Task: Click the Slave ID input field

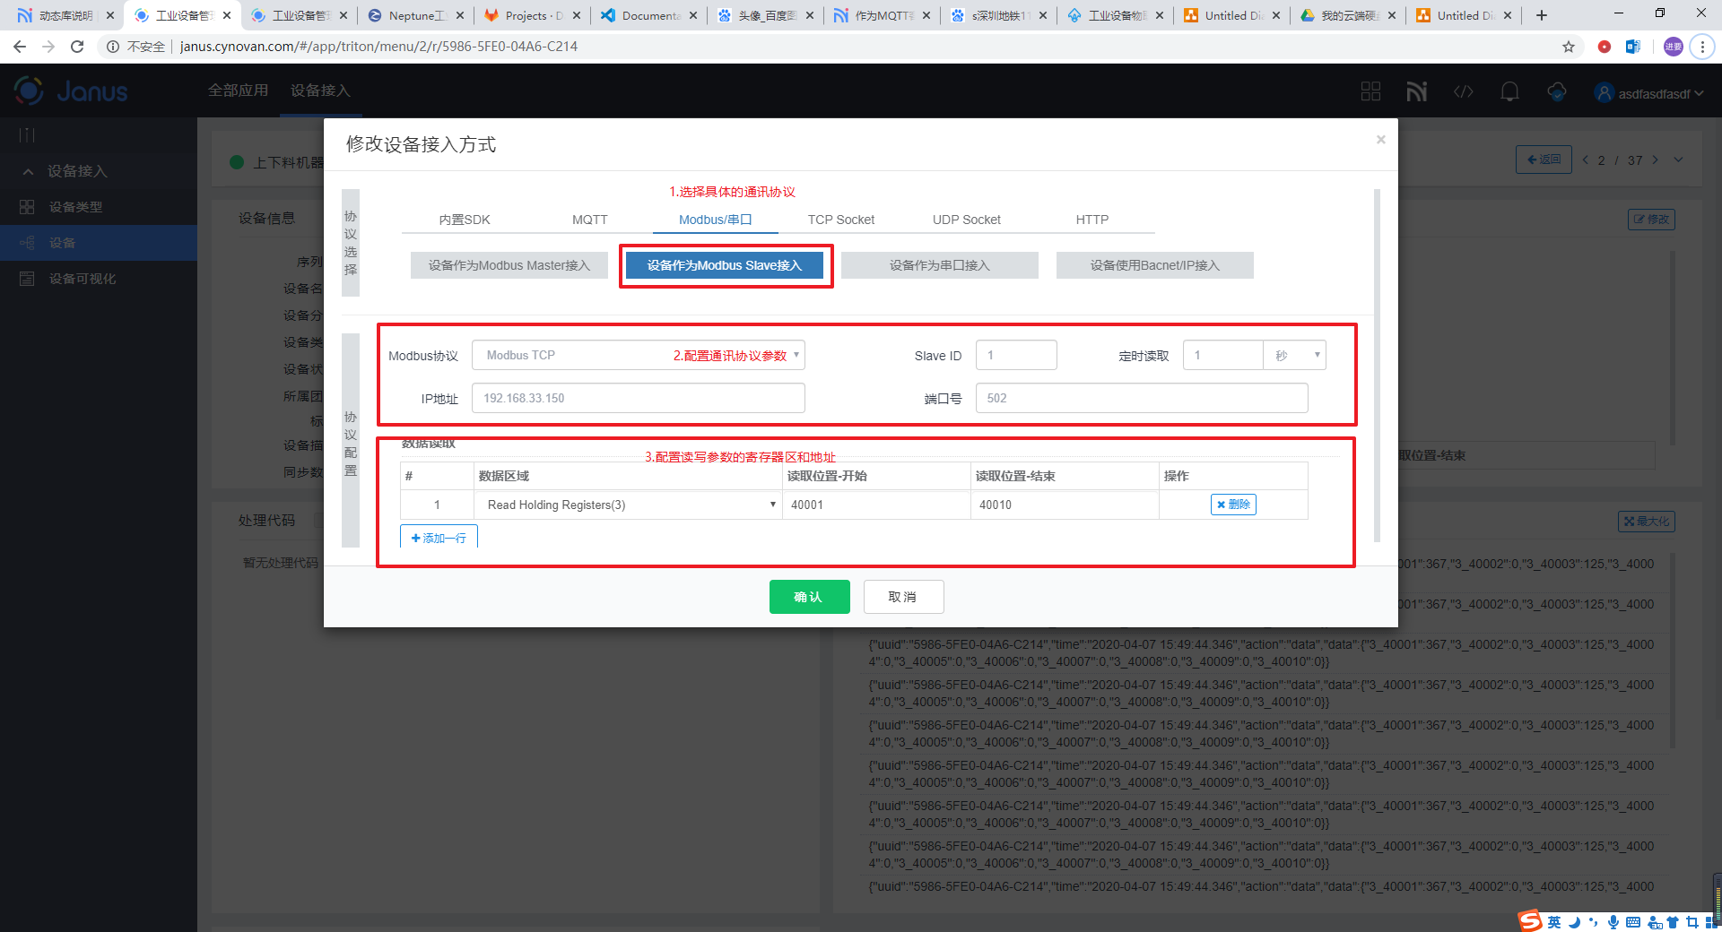Action: point(1016,355)
